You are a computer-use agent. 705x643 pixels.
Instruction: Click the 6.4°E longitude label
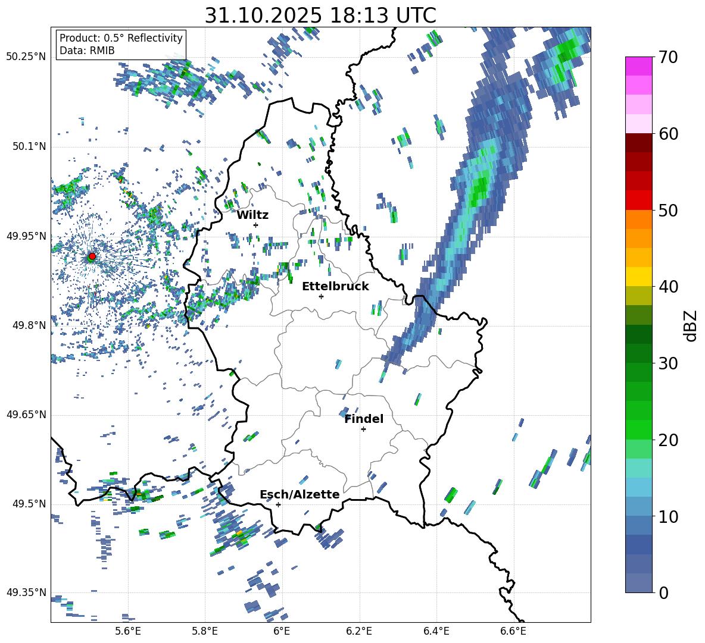[436, 632]
